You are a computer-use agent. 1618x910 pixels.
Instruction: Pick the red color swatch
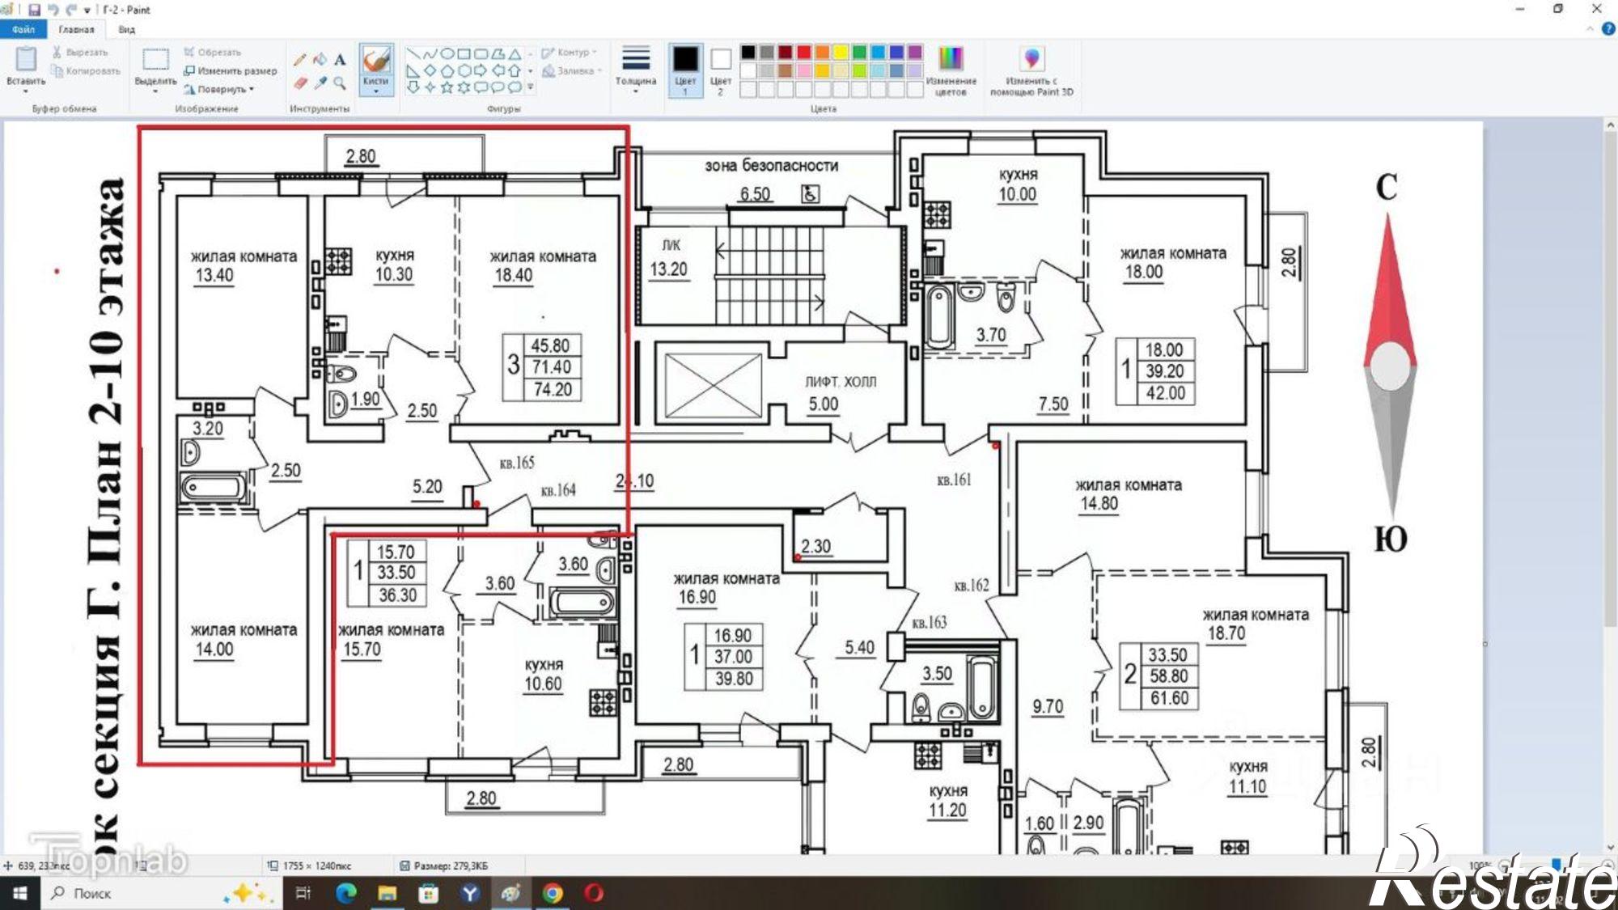click(x=803, y=52)
